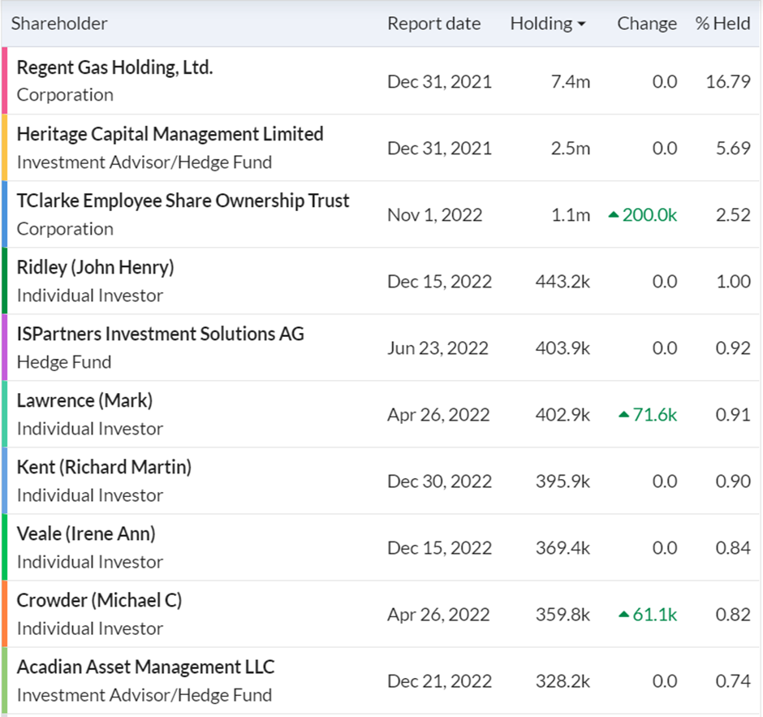
Task: Click the green up arrow beside 200.0k
Action: pyautogui.click(x=614, y=214)
